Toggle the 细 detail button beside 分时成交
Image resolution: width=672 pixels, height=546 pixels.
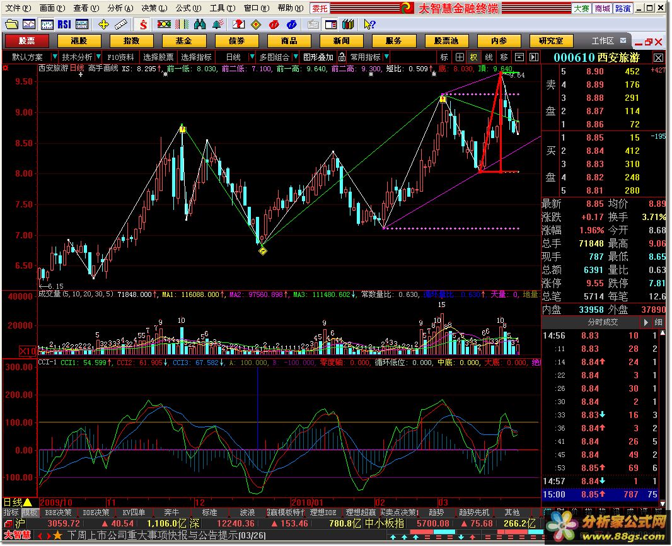(x=658, y=322)
